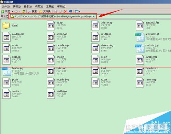The width and height of the screenshot is (171, 134).
Task: Select the ltypeshp.shp file icon
Action: 140,71
